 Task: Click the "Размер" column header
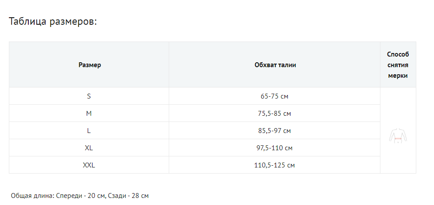point(89,65)
